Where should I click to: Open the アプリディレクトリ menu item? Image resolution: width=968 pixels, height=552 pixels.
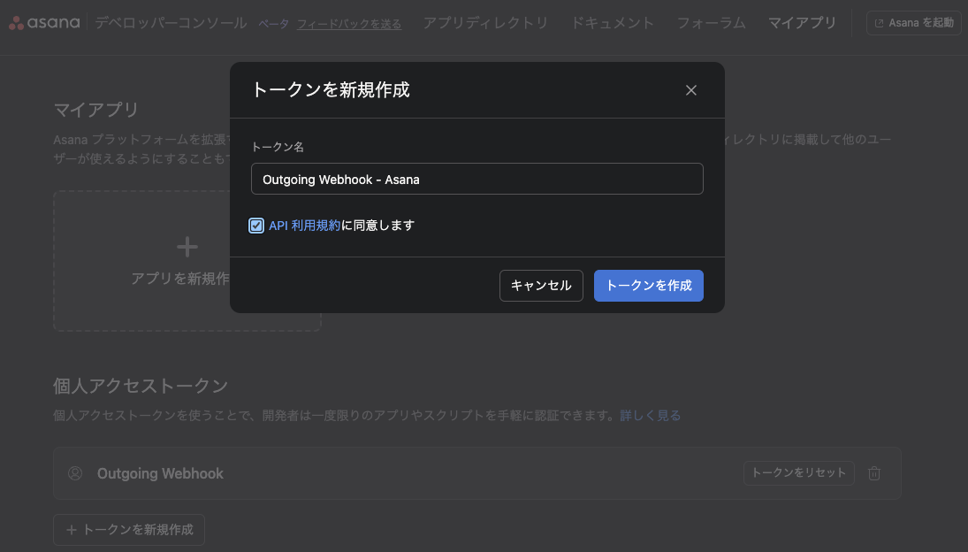pos(485,23)
